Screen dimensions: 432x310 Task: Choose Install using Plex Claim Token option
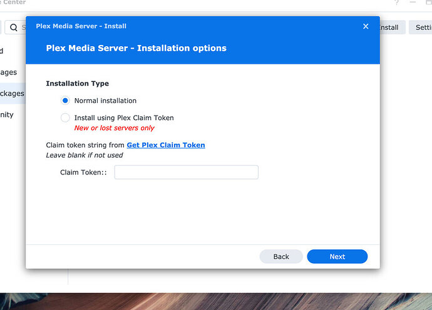click(65, 117)
